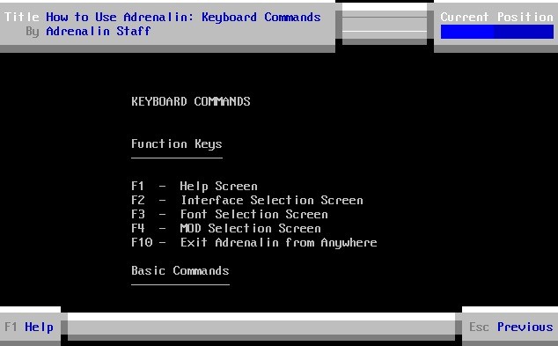Click the 'F10 - Exit Adrenalin from Anywhere' line
Screen dimensions: 558x346
tap(254, 242)
